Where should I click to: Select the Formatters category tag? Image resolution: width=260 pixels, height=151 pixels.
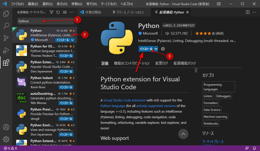(x=210, y=103)
